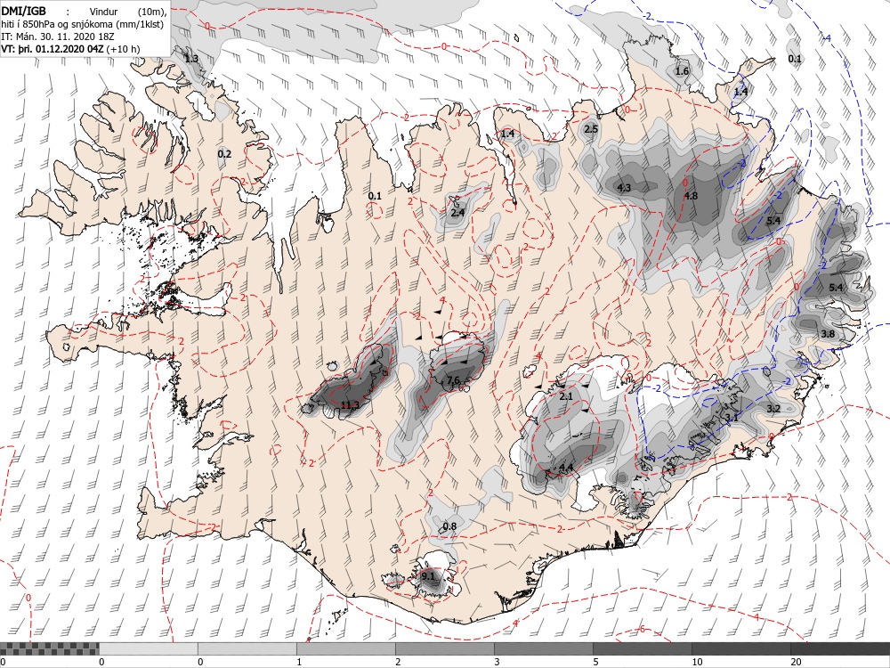Screen dimensions: 890x668
Task: Pick the 9.1 snowfall value
Action: coord(428,576)
